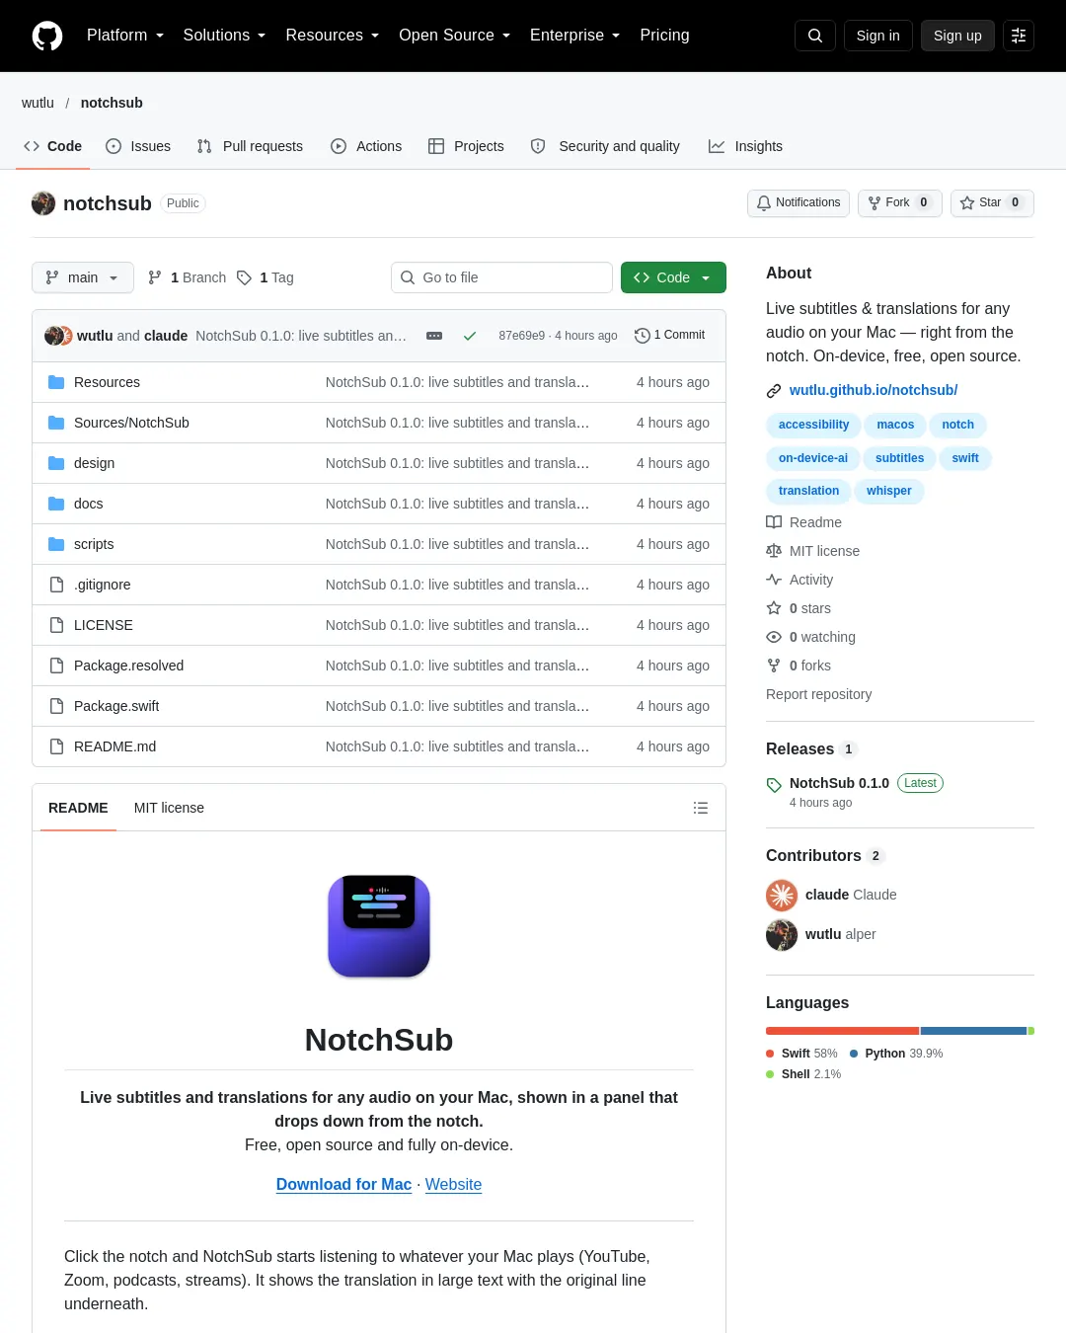Open the Package.swift file

116,706
